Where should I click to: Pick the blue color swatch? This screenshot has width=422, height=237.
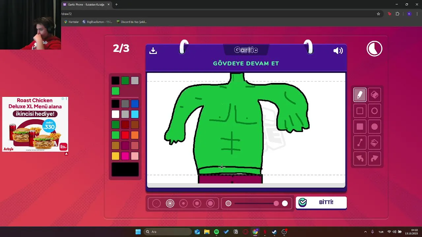[135, 104]
